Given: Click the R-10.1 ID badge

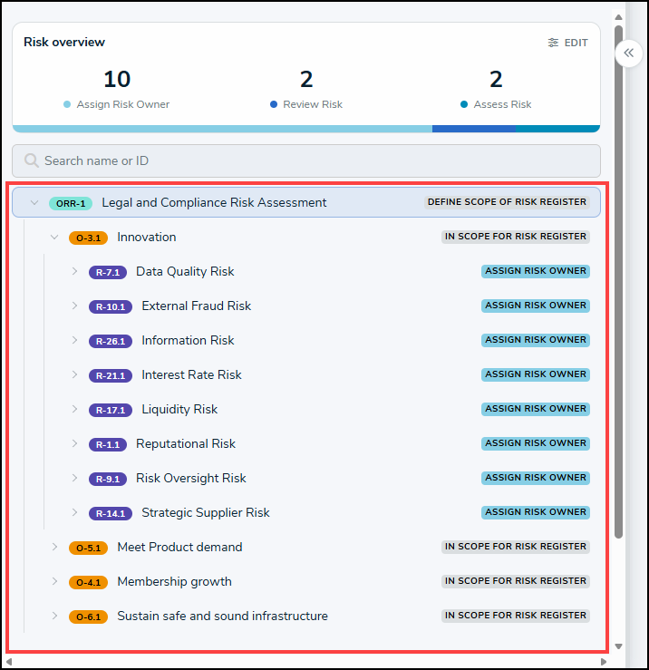Looking at the screenshot, I should (111, 306).
